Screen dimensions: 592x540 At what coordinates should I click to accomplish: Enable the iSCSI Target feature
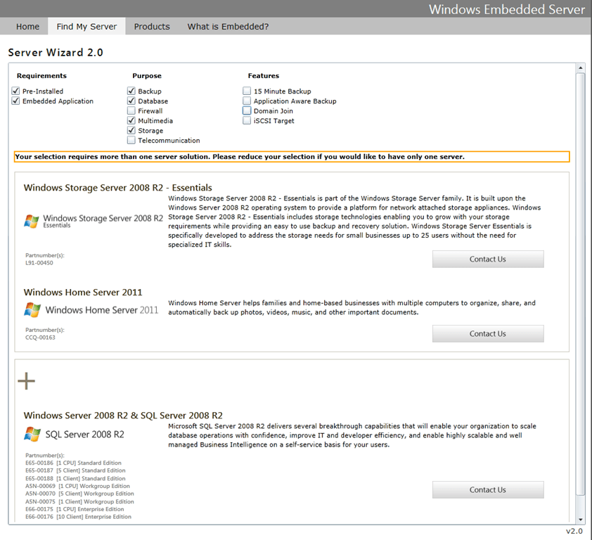[247, 120]
